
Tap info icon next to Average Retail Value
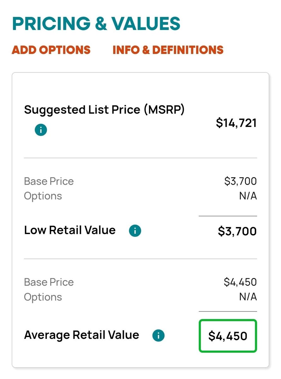click(x=158, y=336)
